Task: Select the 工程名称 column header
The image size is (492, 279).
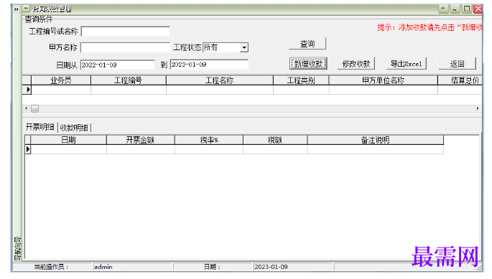Action: [x=220, y=80]
